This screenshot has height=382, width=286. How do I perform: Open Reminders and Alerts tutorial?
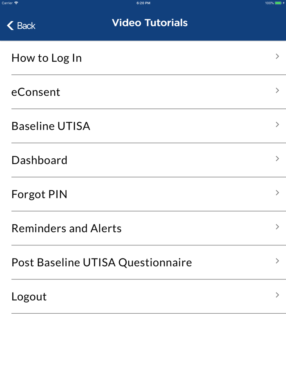[67, 228]
